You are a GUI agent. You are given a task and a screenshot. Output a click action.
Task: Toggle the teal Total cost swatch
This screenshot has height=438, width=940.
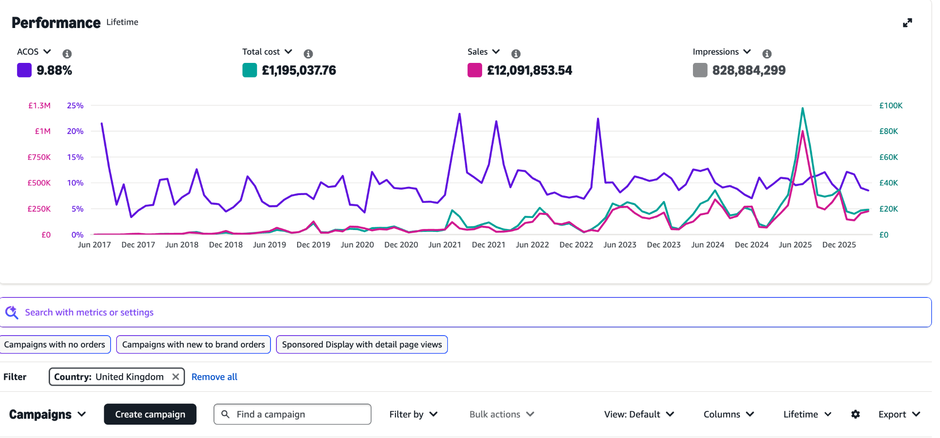click(250, 70)
